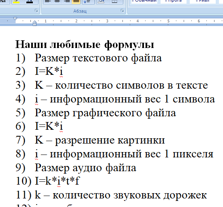Open the Font group dialog launcher
Viewport: 223px width, 207px height.
(x=36, y=11)
